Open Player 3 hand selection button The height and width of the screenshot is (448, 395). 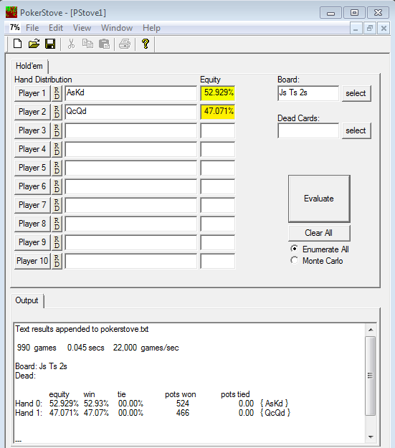32,130
